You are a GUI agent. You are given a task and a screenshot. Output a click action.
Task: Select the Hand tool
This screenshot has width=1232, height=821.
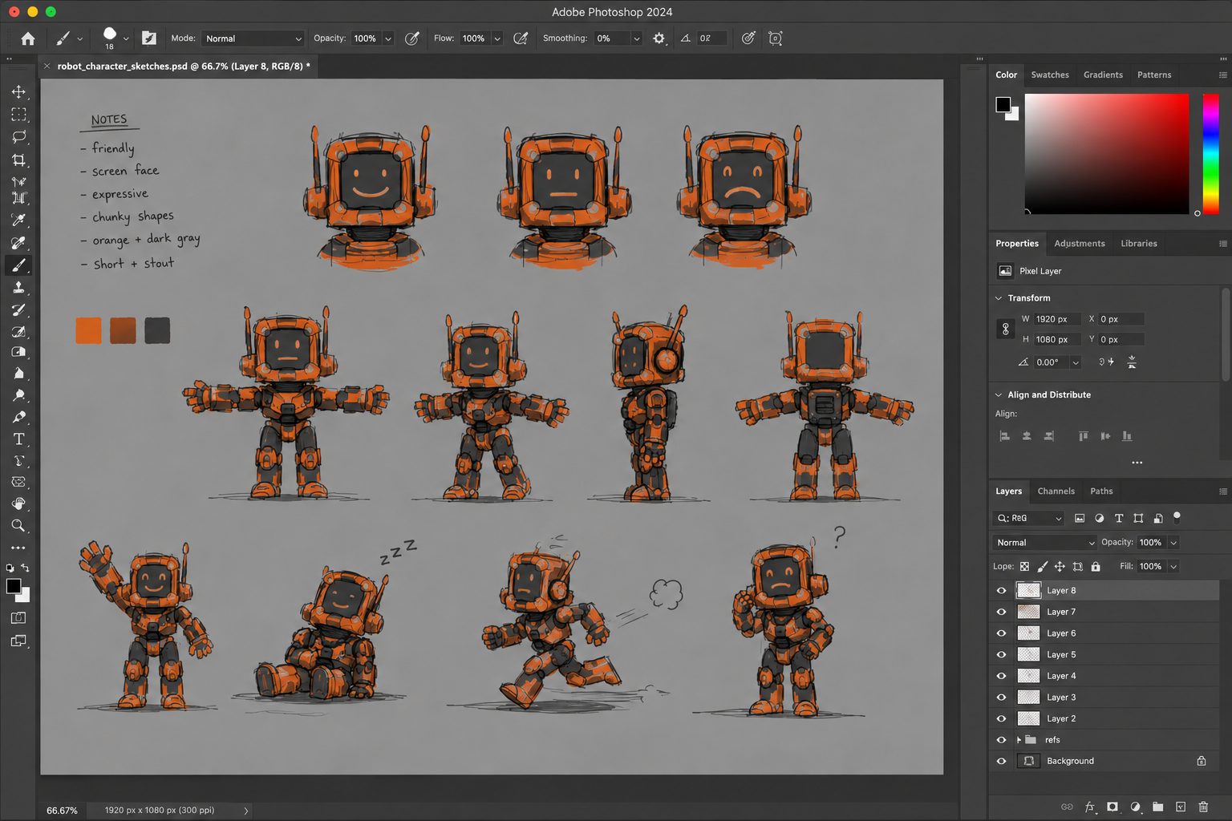click(18, 504)
